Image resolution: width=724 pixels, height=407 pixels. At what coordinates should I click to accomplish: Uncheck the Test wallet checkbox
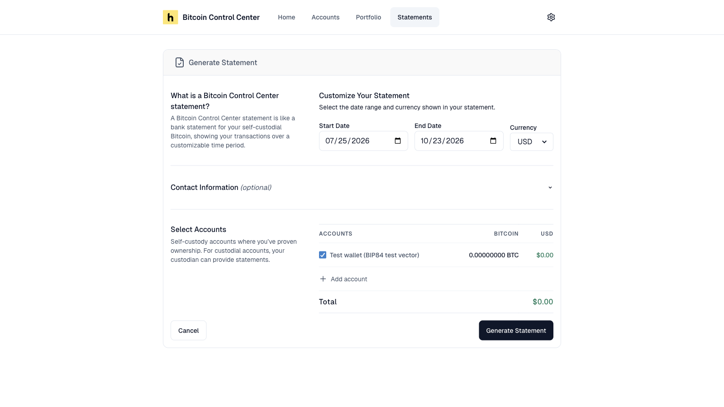tap(323, 255)
